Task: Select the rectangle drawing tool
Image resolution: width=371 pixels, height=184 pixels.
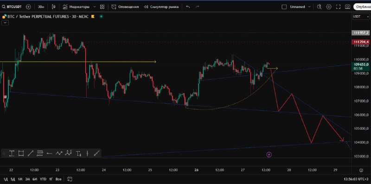Action: coord(21,153)
